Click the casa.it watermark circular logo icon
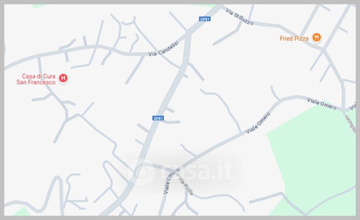360x220 pixels. (x=141, y=172)
